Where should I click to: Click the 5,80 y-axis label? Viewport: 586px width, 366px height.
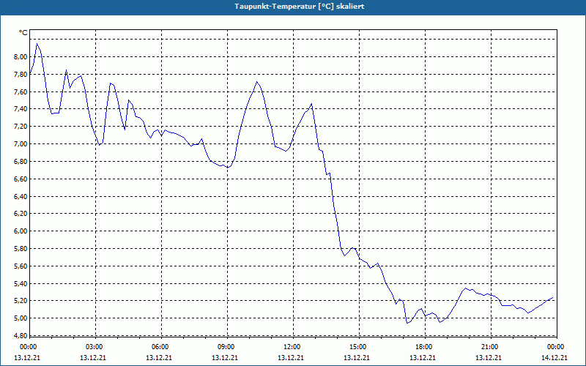(21, 248)
